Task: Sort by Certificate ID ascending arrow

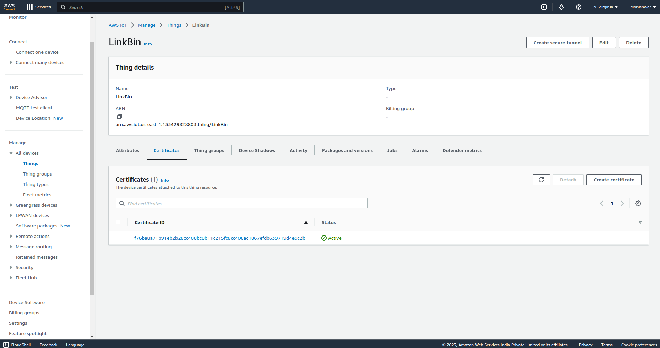Action: coord(306,222)
